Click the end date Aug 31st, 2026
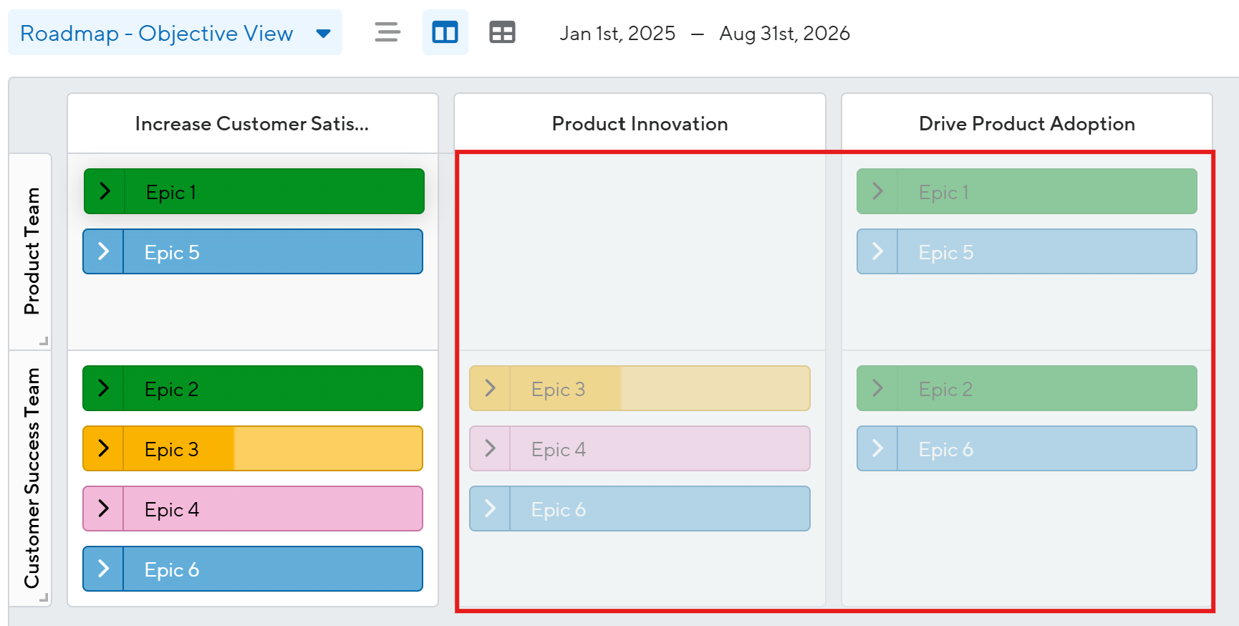The image size is (1239, 626). [784, 34]
